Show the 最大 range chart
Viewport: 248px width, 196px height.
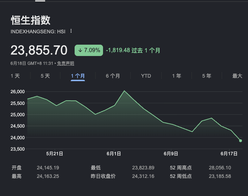pos(237,76)
